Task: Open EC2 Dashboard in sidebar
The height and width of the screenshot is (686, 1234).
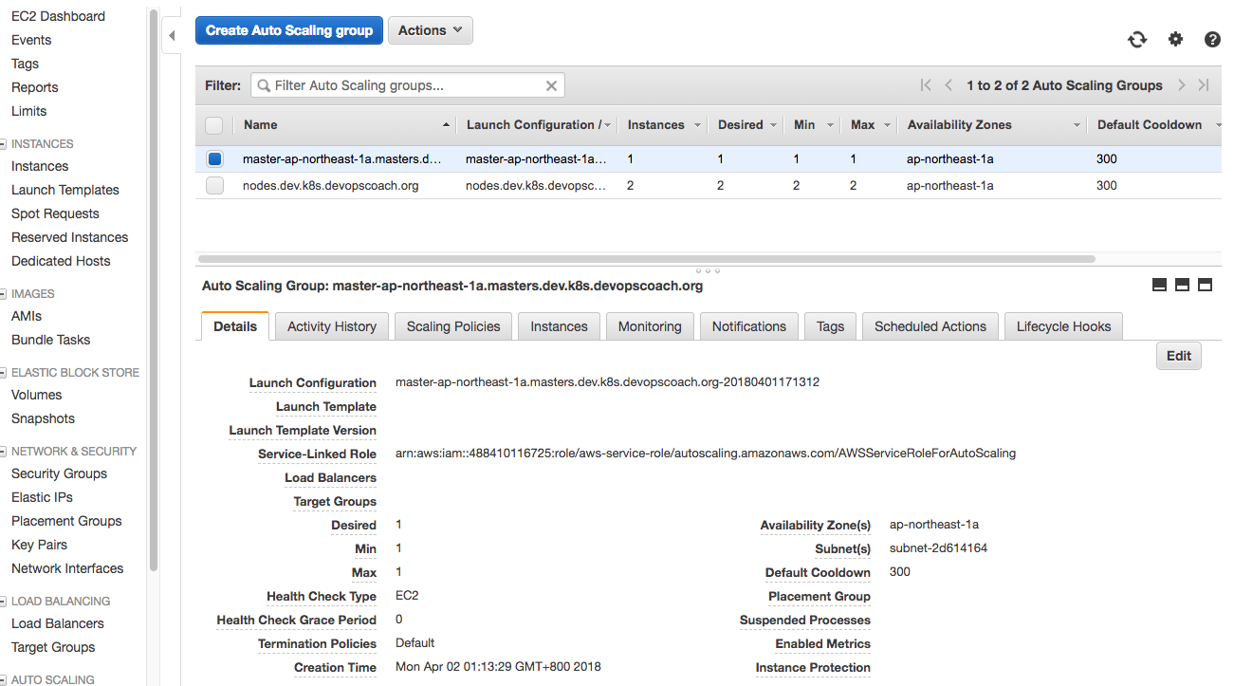Action: pyautogui.click(x=58, y=16)
